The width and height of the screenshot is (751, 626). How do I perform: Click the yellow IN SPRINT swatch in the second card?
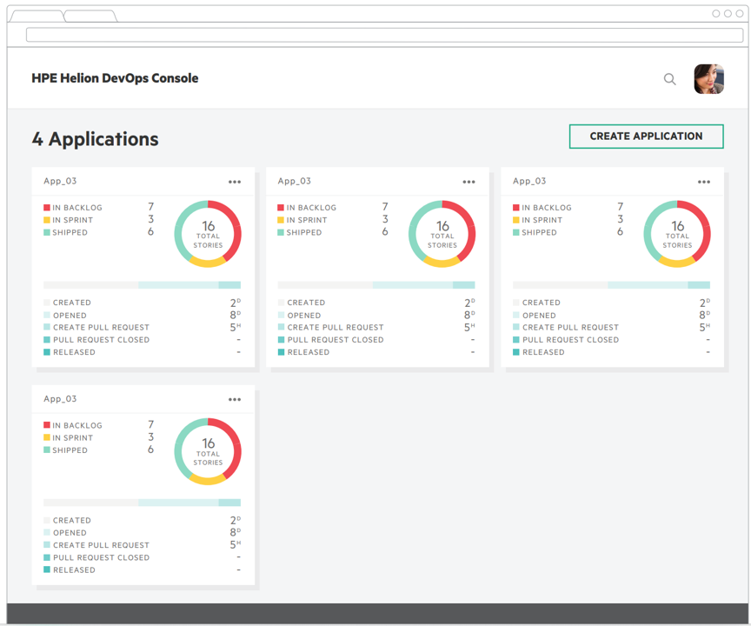(x=281, y=220)
